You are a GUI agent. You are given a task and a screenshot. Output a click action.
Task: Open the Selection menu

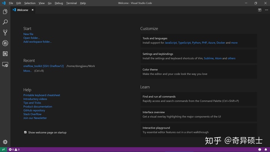pos(30,3)
